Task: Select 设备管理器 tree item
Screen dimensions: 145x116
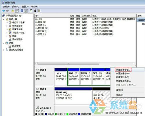Action: (x=17, y=40)
